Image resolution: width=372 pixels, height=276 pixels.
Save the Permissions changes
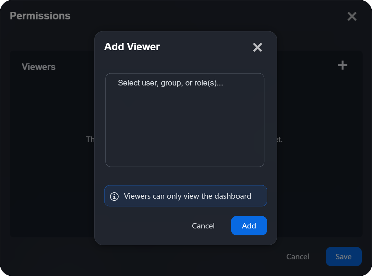[x=343, y=256]
